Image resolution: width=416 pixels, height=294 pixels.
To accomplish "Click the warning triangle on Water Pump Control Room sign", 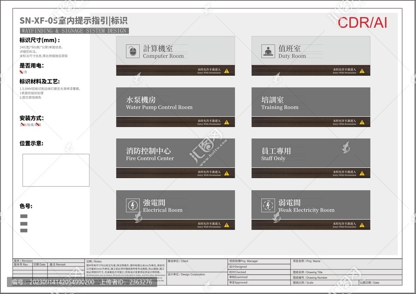I will click(x=226, y=122).
